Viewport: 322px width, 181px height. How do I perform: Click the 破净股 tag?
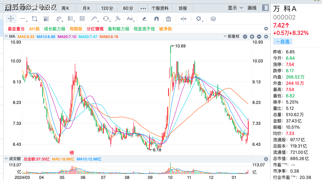point(165,29)
